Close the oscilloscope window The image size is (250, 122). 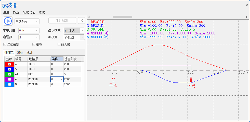(x=247, y=5)
